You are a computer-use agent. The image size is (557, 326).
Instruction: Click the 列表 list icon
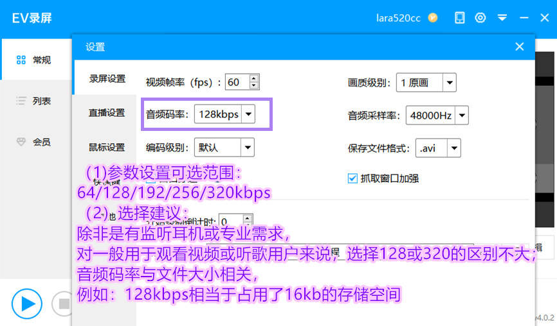[21, 101]
